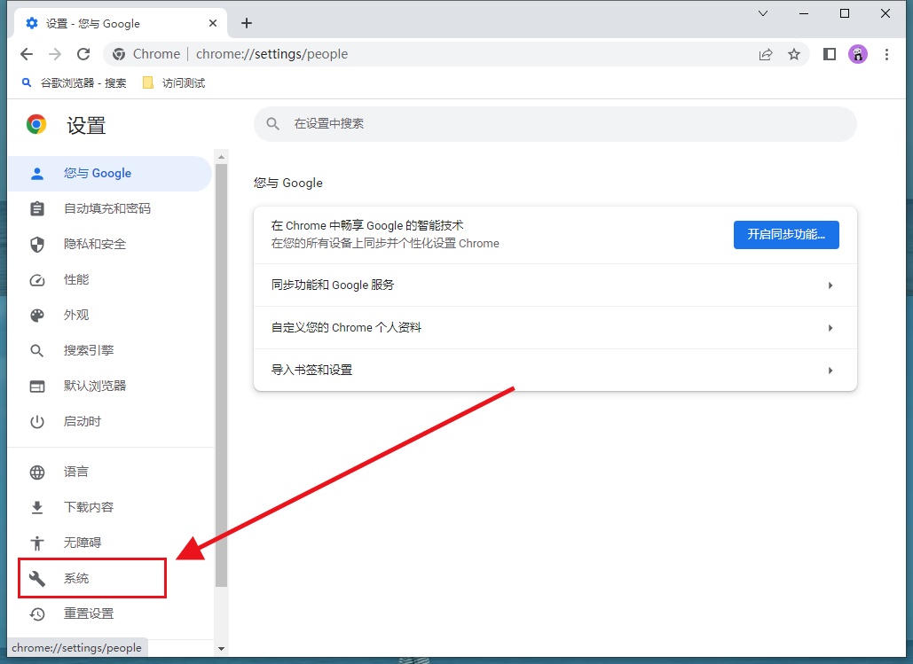Click the accessibility icon for 无障碍

[36, 543]
